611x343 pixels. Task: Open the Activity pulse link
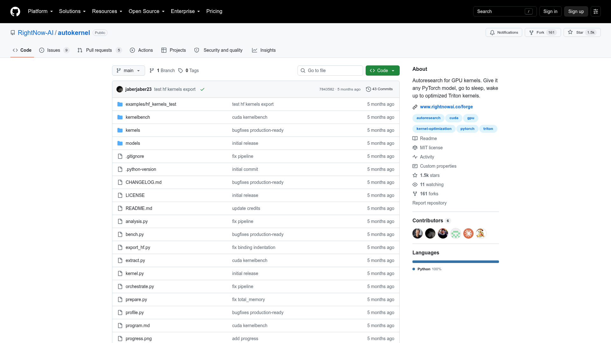pos(423,157)
